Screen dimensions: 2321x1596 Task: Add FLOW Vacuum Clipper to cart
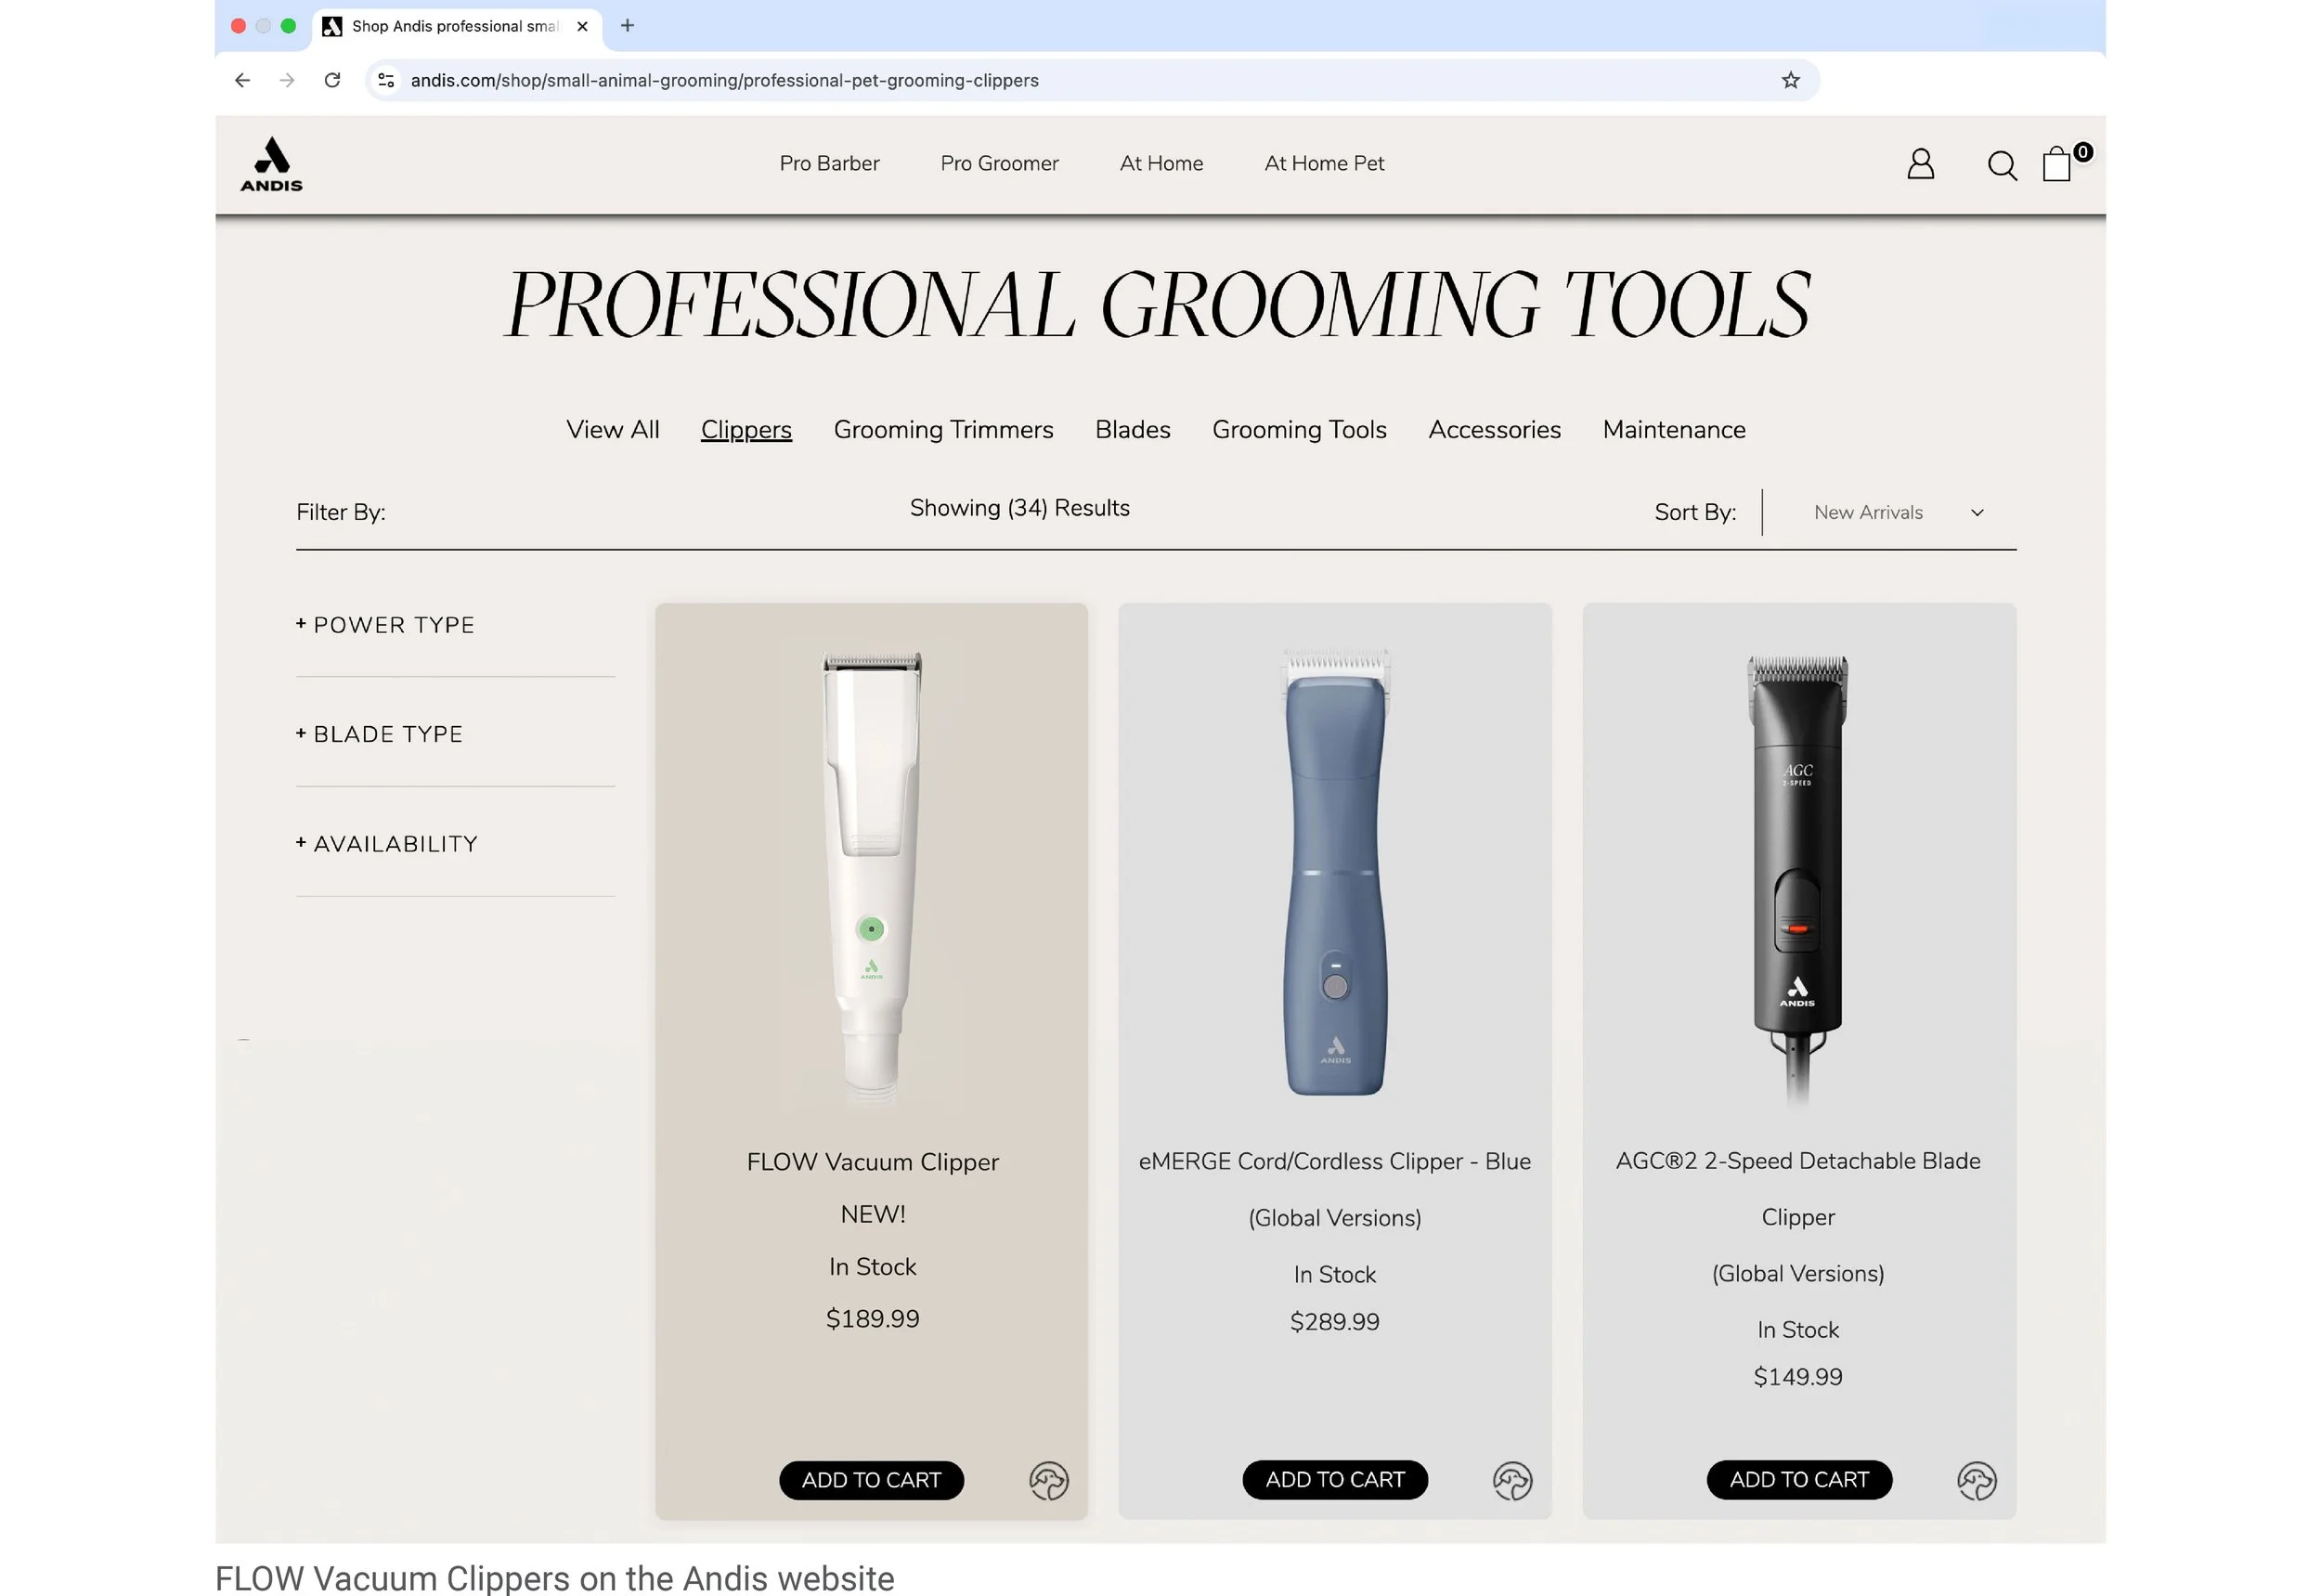[x=870, y=1480]
